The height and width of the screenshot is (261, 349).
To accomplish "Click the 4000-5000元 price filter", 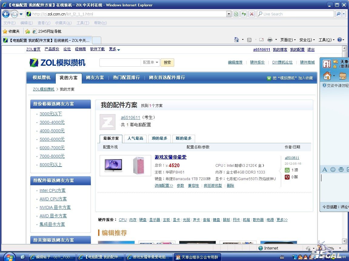I will coord(52,131).
